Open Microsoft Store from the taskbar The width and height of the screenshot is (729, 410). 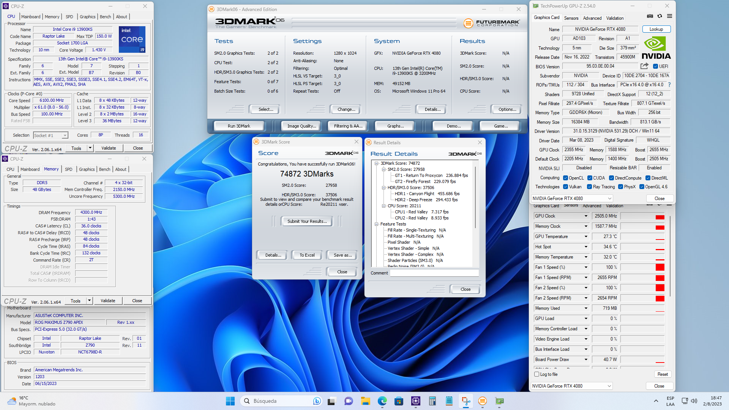(399, 401)
